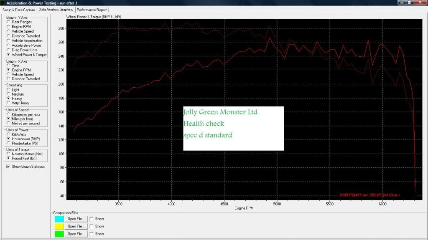Select Very Heavy smoothing

pyautogui.click(x=8, y=103)
